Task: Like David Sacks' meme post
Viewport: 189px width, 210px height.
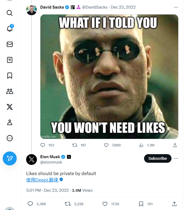Action: pyautogui.click(x=106, y=145)
